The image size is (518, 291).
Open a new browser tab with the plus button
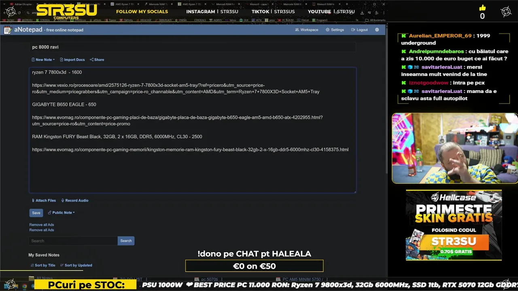(347, 4)
